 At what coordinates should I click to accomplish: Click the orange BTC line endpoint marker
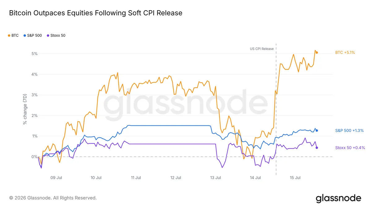tap(317, 53)
